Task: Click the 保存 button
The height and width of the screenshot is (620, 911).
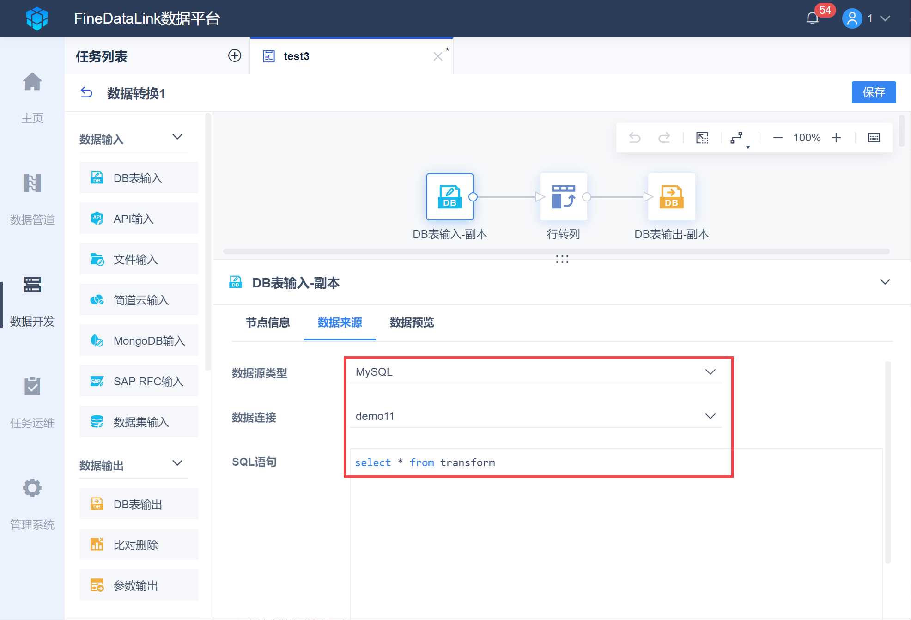Action: click(873, 92)
